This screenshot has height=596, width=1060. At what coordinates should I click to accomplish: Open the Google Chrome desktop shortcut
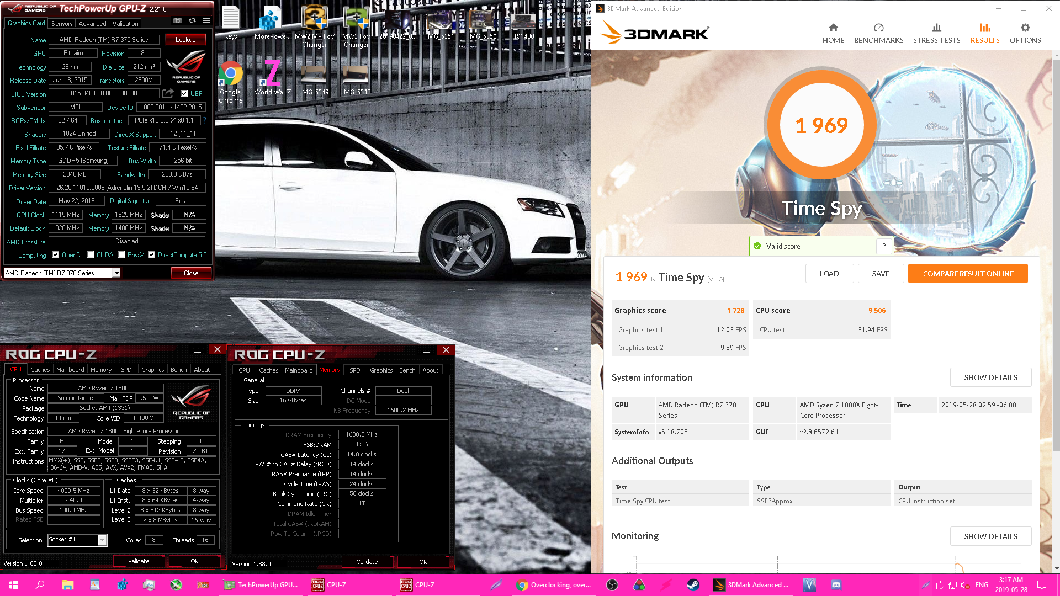230,82
